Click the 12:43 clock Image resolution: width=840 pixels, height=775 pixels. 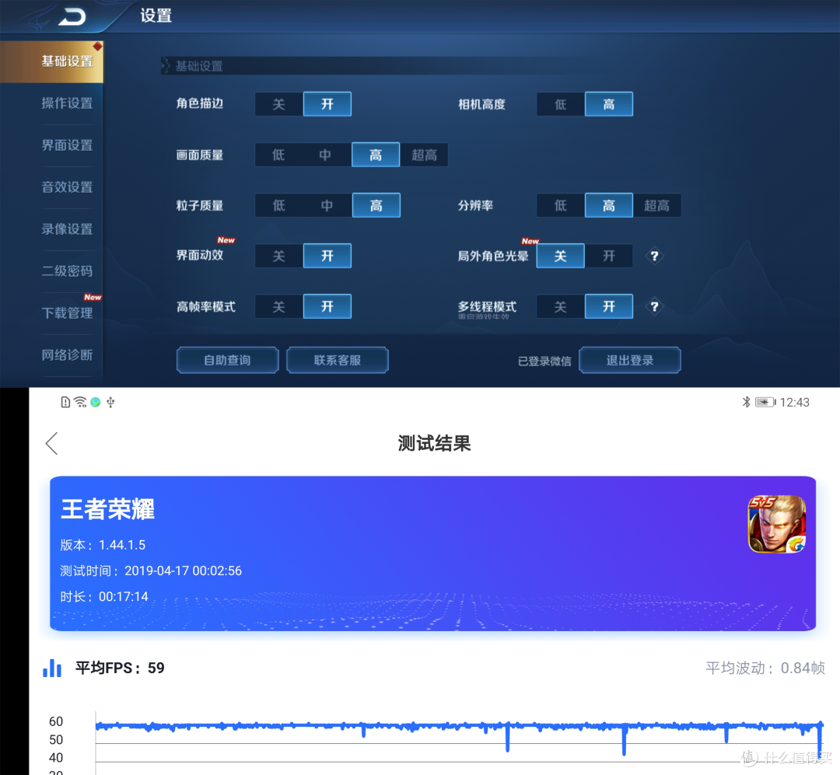[x=794, y=402]
